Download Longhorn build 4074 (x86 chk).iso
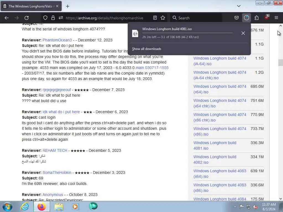 click(x=220, y=117)
